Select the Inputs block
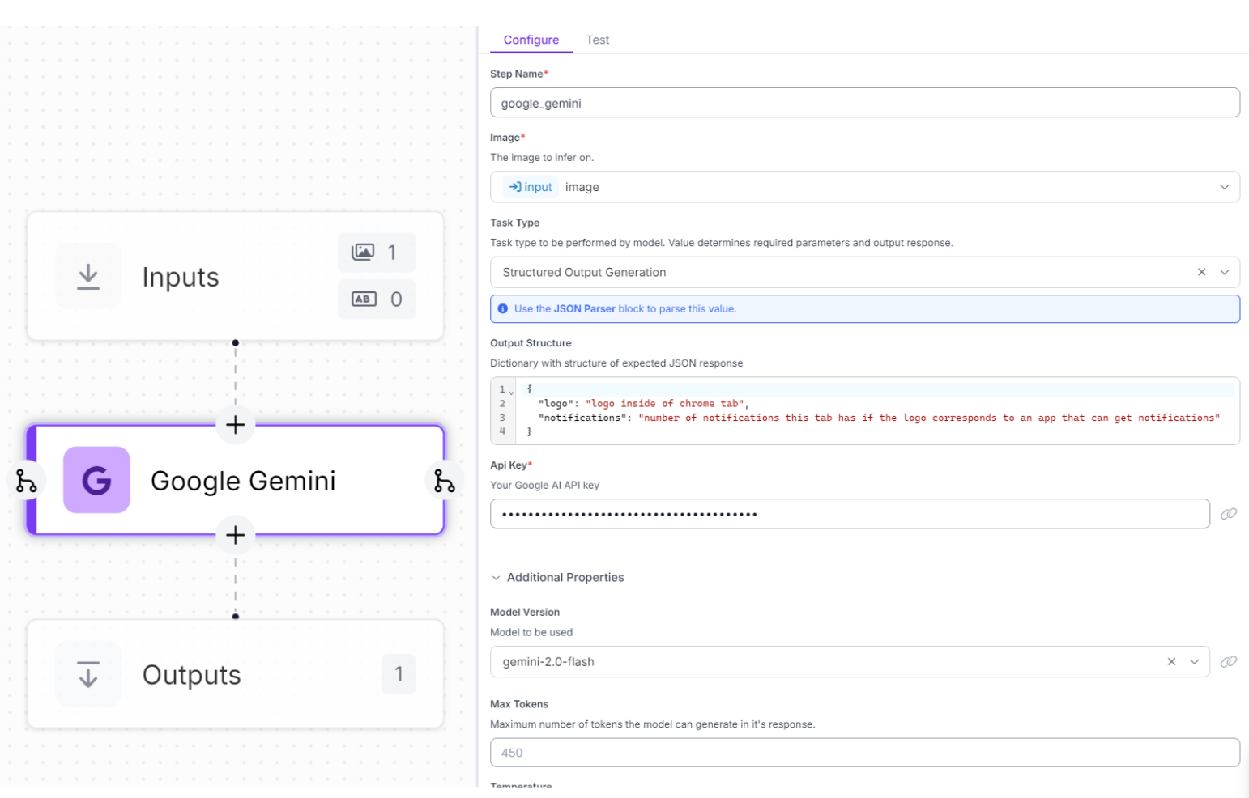The image size is (1249, 798). (236, 277)
